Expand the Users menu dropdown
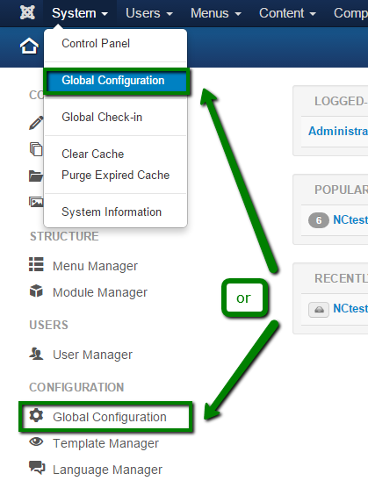368x488 pixels. coord(149,13)
